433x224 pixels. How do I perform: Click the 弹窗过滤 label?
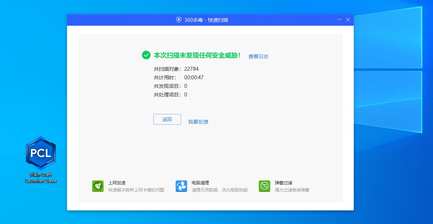[x=284, y=183]
